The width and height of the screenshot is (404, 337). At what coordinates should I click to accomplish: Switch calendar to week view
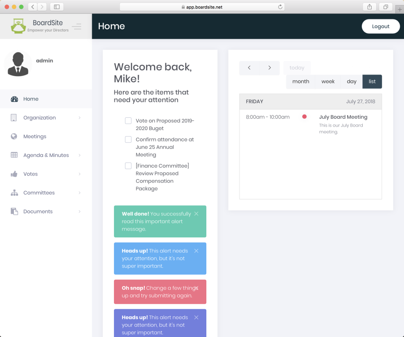(x=328, y=81)
